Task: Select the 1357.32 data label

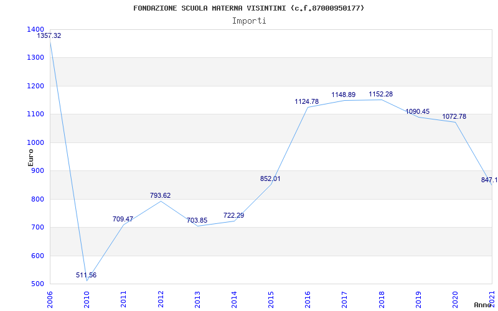Action: [49, 35]
